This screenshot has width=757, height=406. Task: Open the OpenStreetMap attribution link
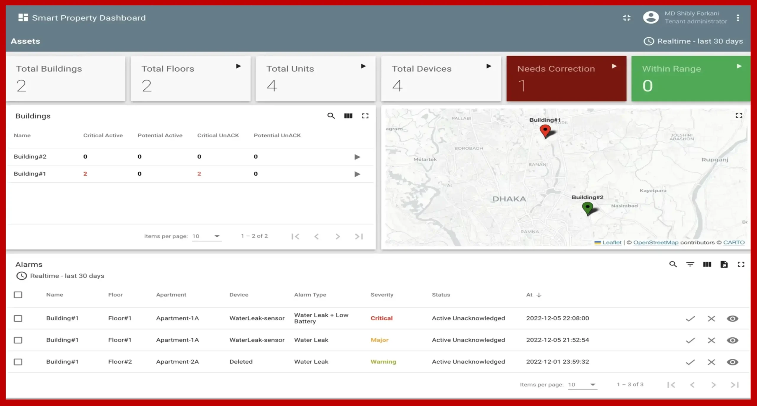point(656,242)
